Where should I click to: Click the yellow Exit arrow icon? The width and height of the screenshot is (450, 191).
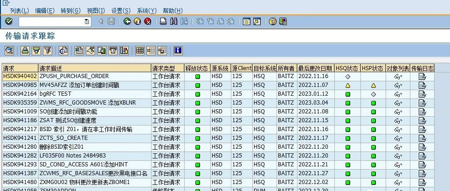coord(138,21)
